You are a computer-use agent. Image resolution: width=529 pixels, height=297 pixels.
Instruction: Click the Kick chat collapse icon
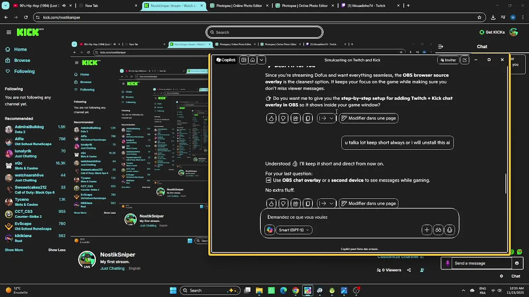click(x=441, y=47)
